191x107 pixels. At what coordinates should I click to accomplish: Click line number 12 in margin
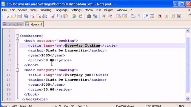click(8, 80)
